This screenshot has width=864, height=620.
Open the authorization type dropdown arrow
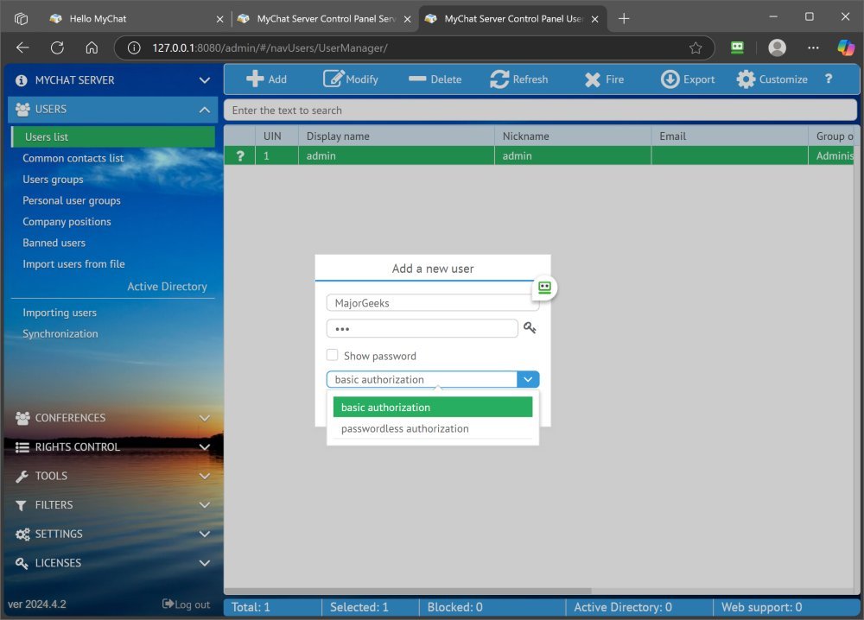click(528, 379)
